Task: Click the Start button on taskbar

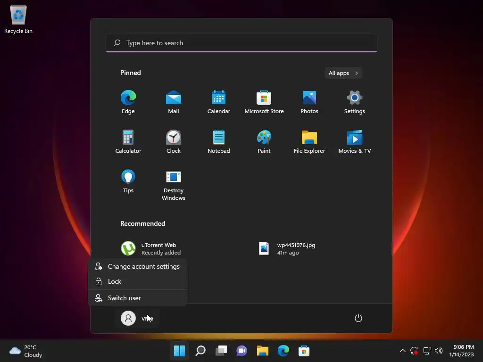Action: coord(179,351)
